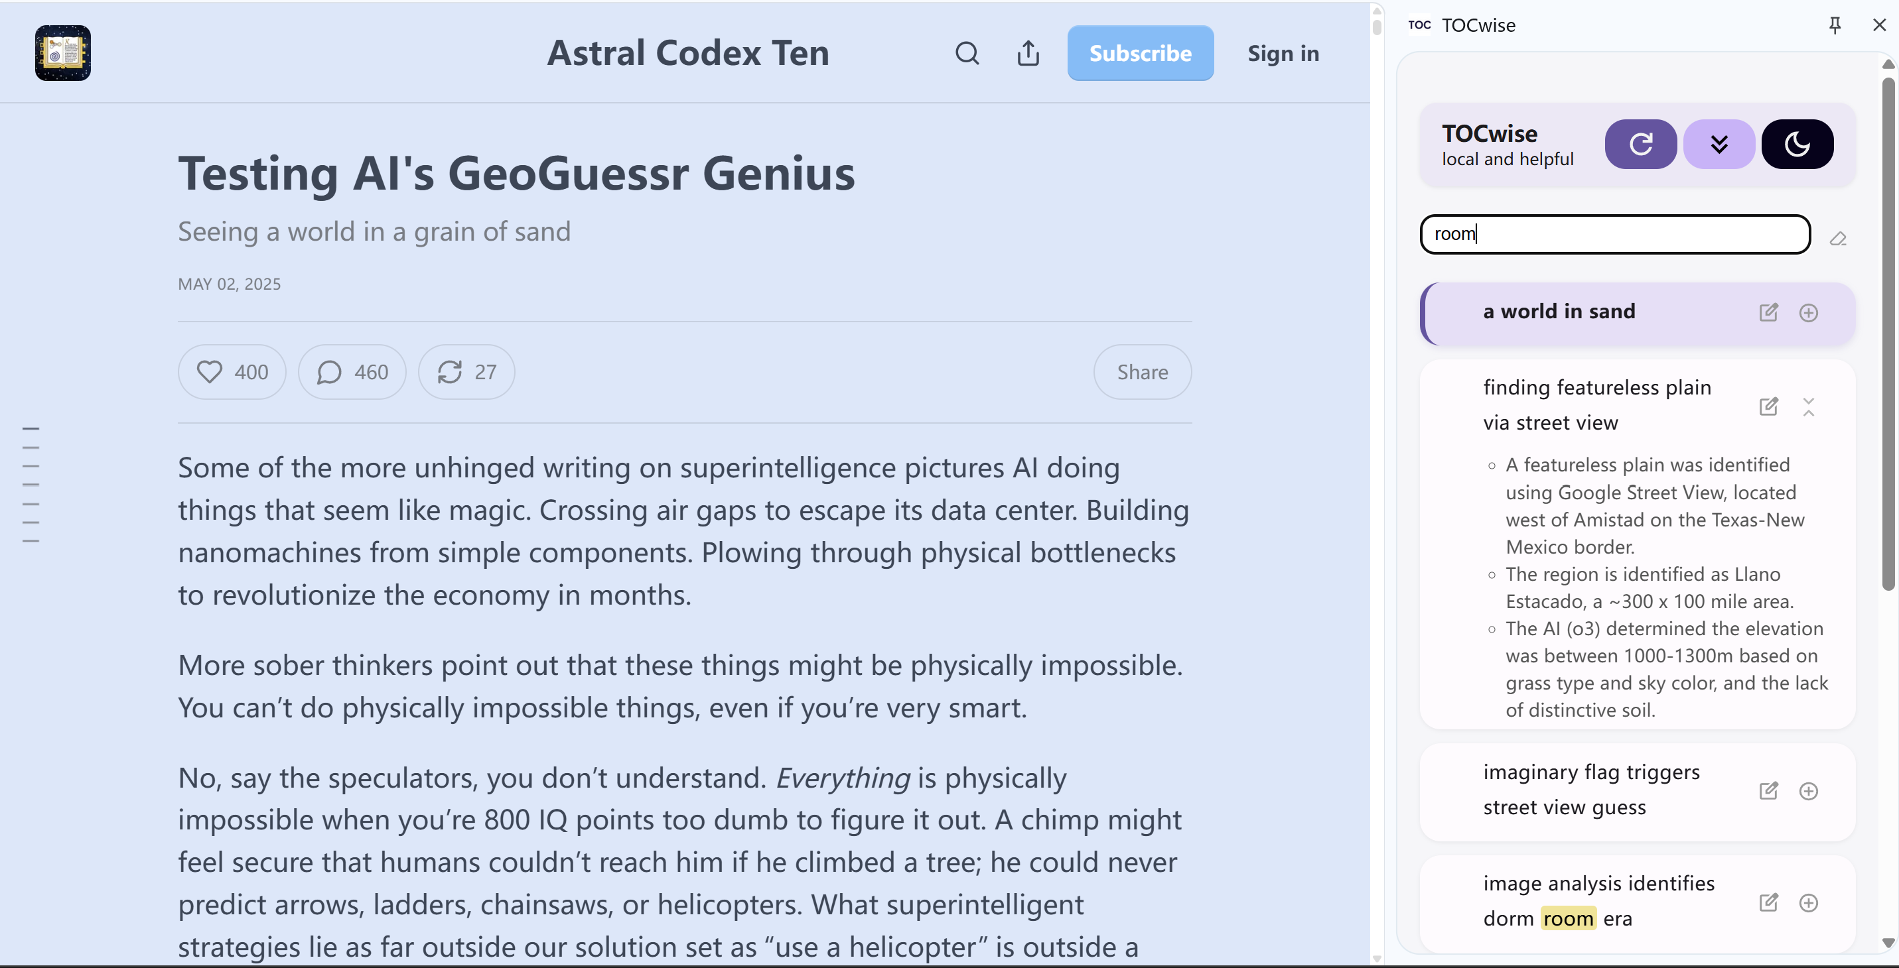Edit the 'image analysis identifies dorm room' entry
The width and height of the screenshot is (1899, 968).
coord(1768,902)
